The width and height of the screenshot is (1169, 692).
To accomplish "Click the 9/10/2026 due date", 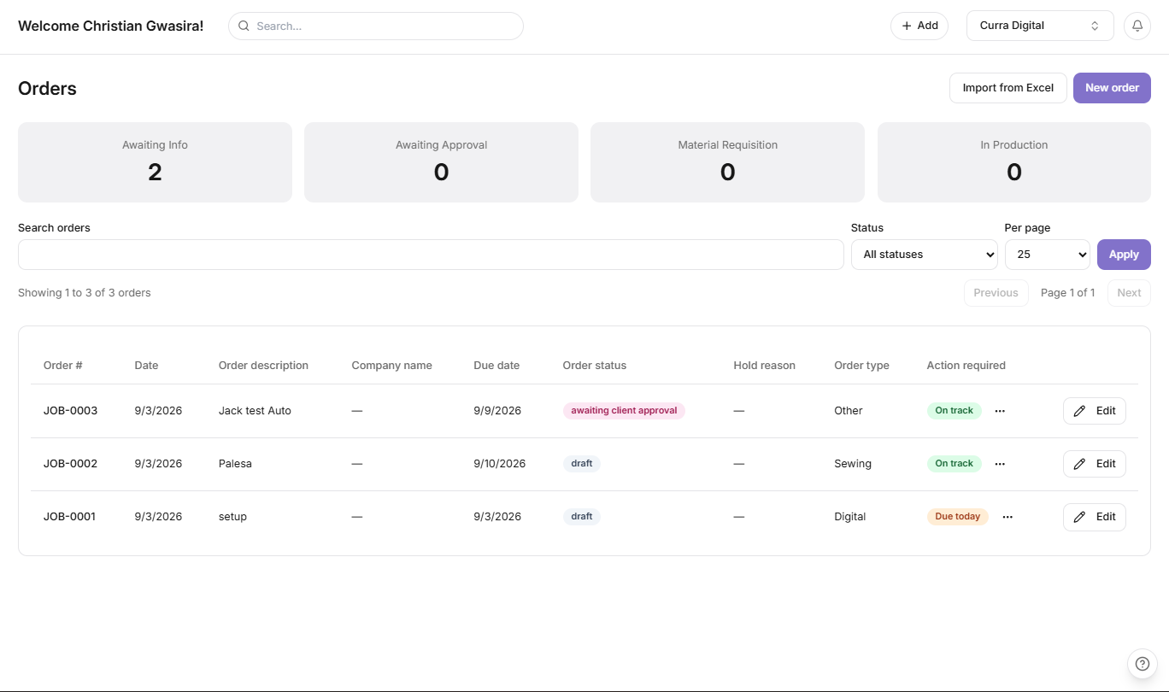I will point(499,464).
